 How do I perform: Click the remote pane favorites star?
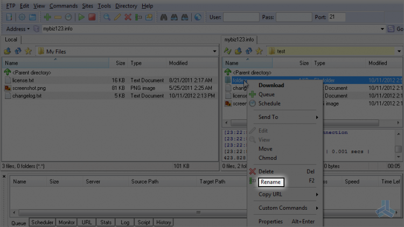click(259, 51)
